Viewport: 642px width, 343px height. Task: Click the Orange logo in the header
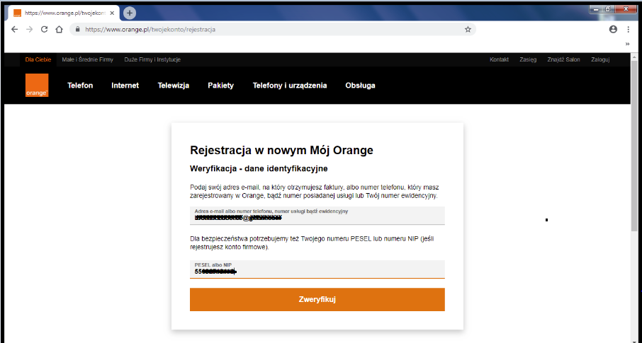coord(37,85)
